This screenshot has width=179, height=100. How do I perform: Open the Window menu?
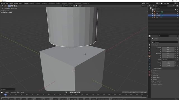[x=16, y=3]
